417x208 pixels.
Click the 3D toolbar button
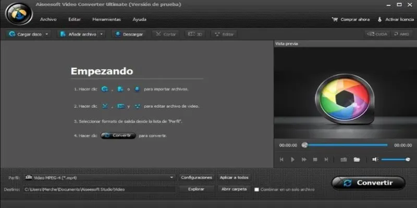(x=195, y=34)
